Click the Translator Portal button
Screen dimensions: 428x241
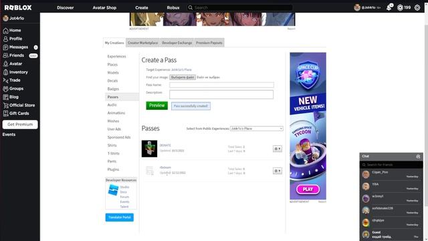point(119,217)
